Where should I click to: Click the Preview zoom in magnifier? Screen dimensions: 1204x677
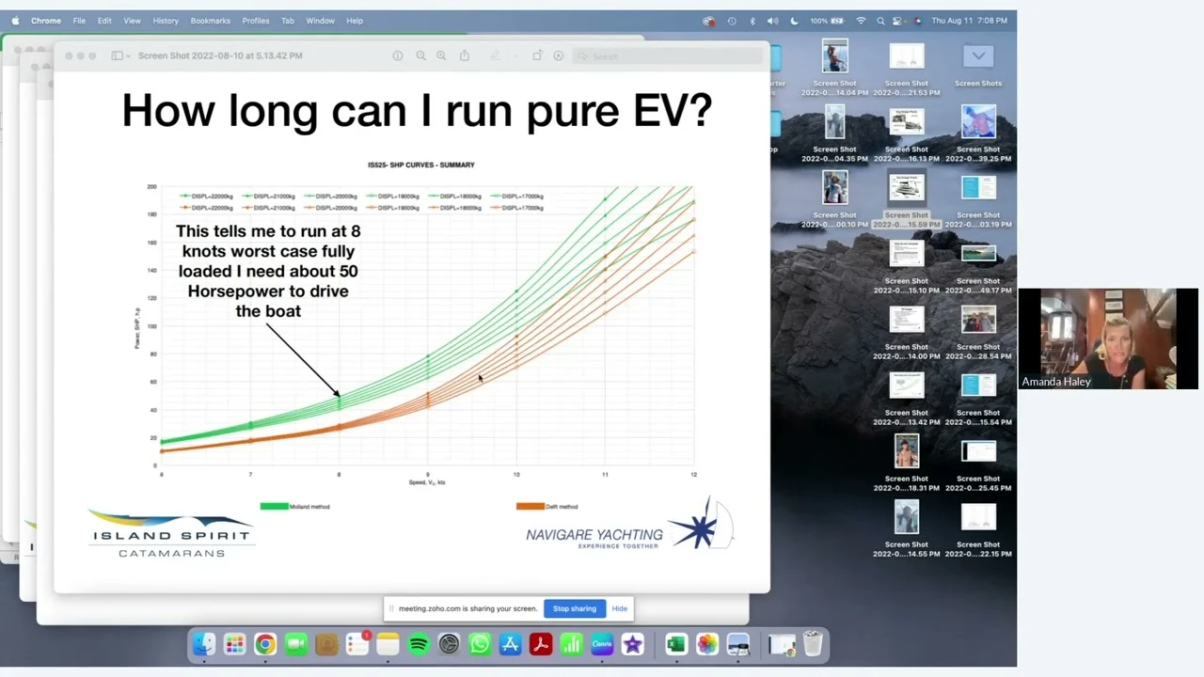(441, 56)
